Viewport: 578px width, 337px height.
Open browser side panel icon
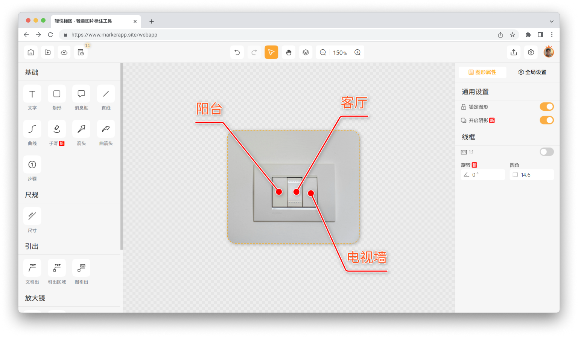pos(540,35)
